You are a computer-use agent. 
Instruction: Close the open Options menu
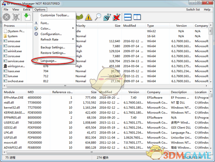click(40, 10)
